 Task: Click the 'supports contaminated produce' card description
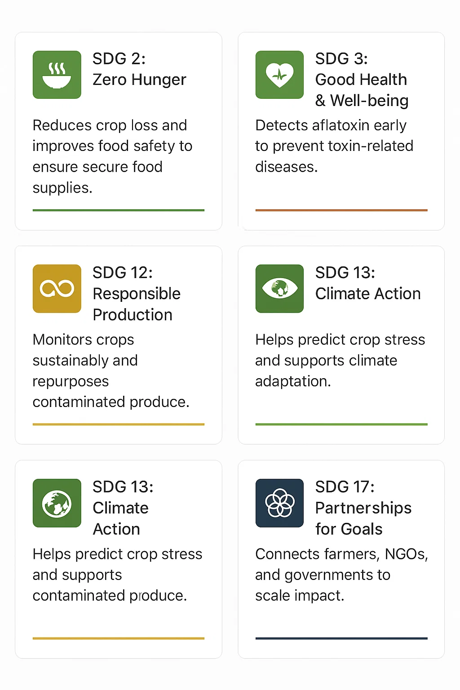(117, 575)
